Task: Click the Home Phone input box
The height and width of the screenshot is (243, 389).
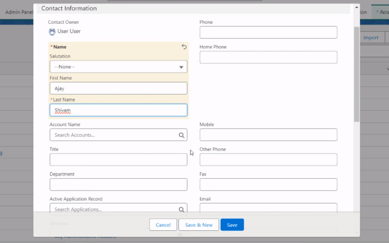Action: [268, 58]
